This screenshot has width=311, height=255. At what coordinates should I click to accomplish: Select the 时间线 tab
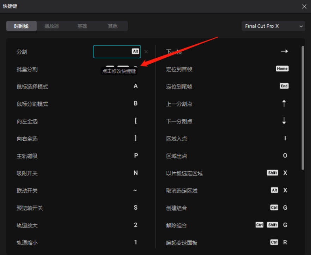pyautogui.click(x=21, y=26)
